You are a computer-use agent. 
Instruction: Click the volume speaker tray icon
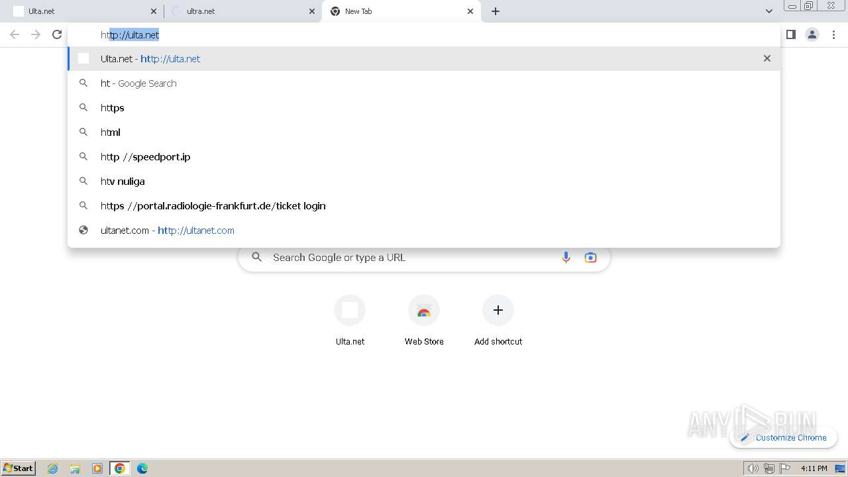[753, 468]
